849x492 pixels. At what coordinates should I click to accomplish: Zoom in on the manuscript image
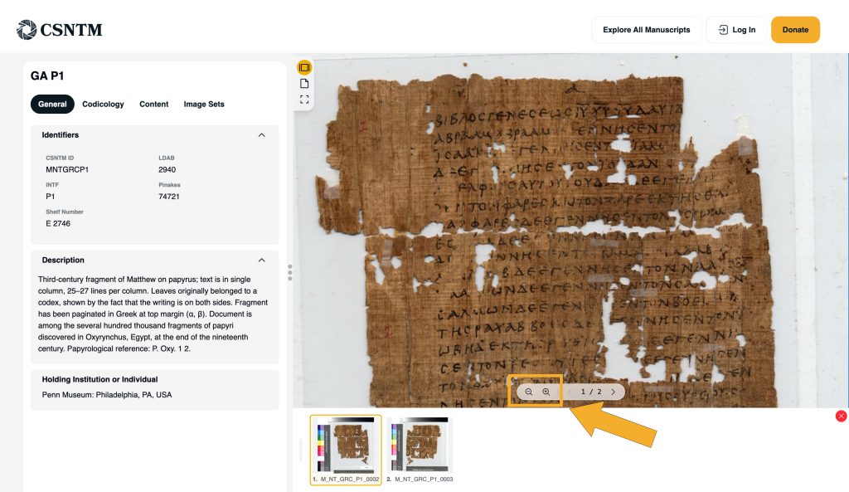[x=546, y=392]
